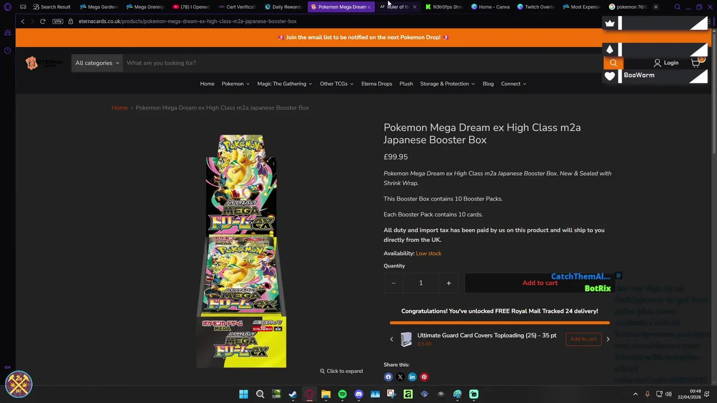The image size is (717, 403).
Task: Click the orange search magnifier button
Action: click(x=613, y=63)
